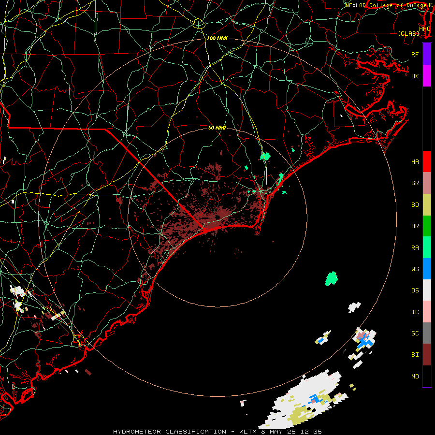Click the Hydrometeor Classification title text
The height and width of the screenshot is (435, 435).
click(x=170, y=432)
